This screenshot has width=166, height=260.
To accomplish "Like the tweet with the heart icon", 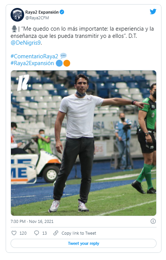I will click(14, 233).
